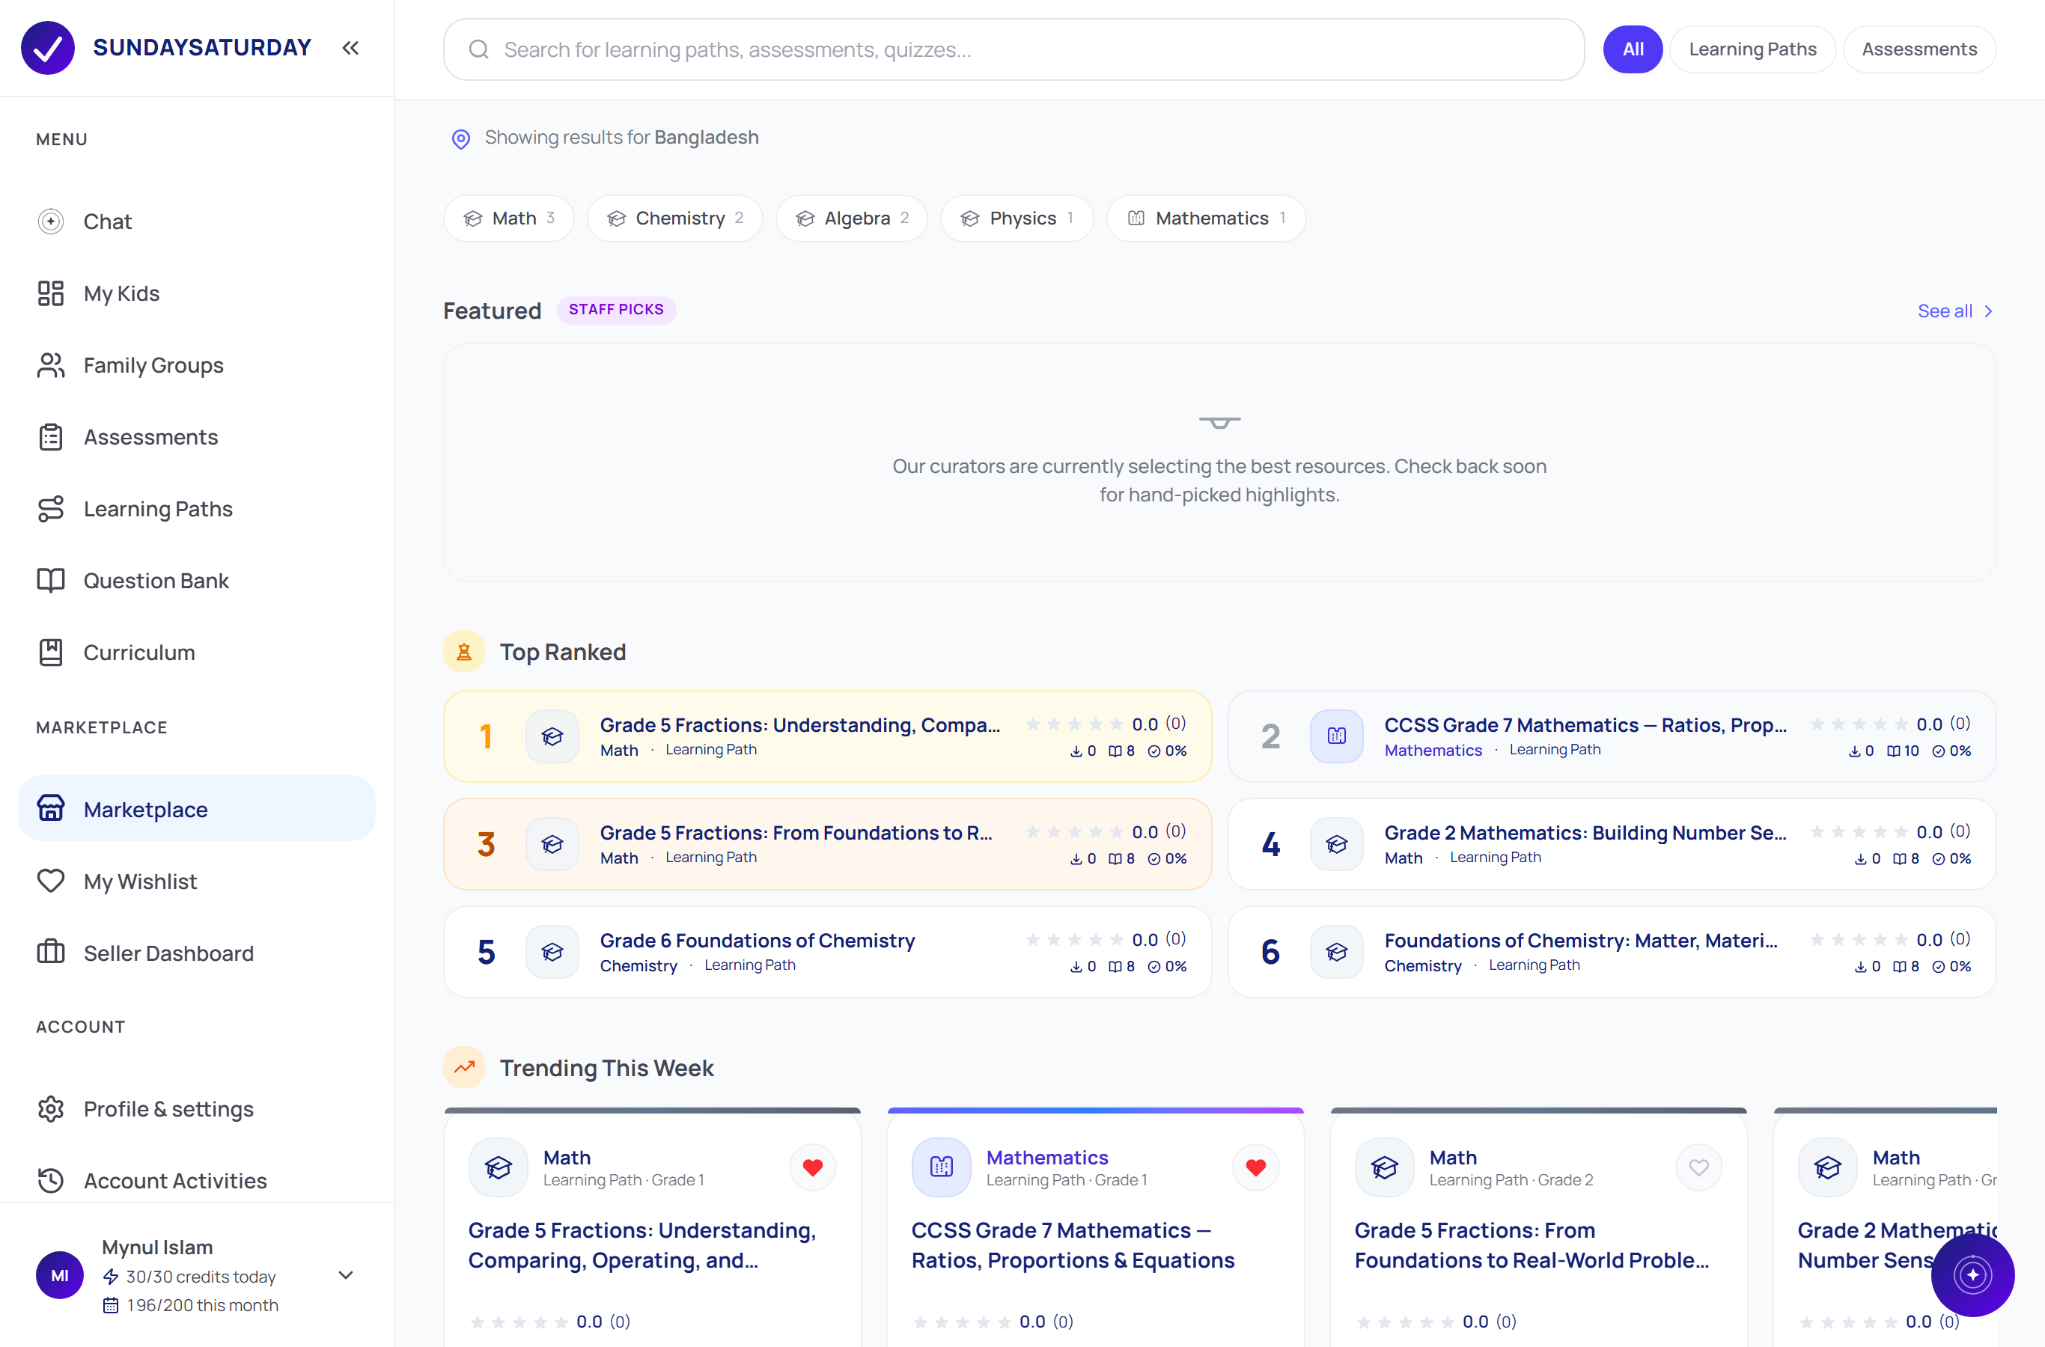2045x1347 pixels.
Task: Click graduation cap icon on rank 3 row
Action: coord(552,844)
